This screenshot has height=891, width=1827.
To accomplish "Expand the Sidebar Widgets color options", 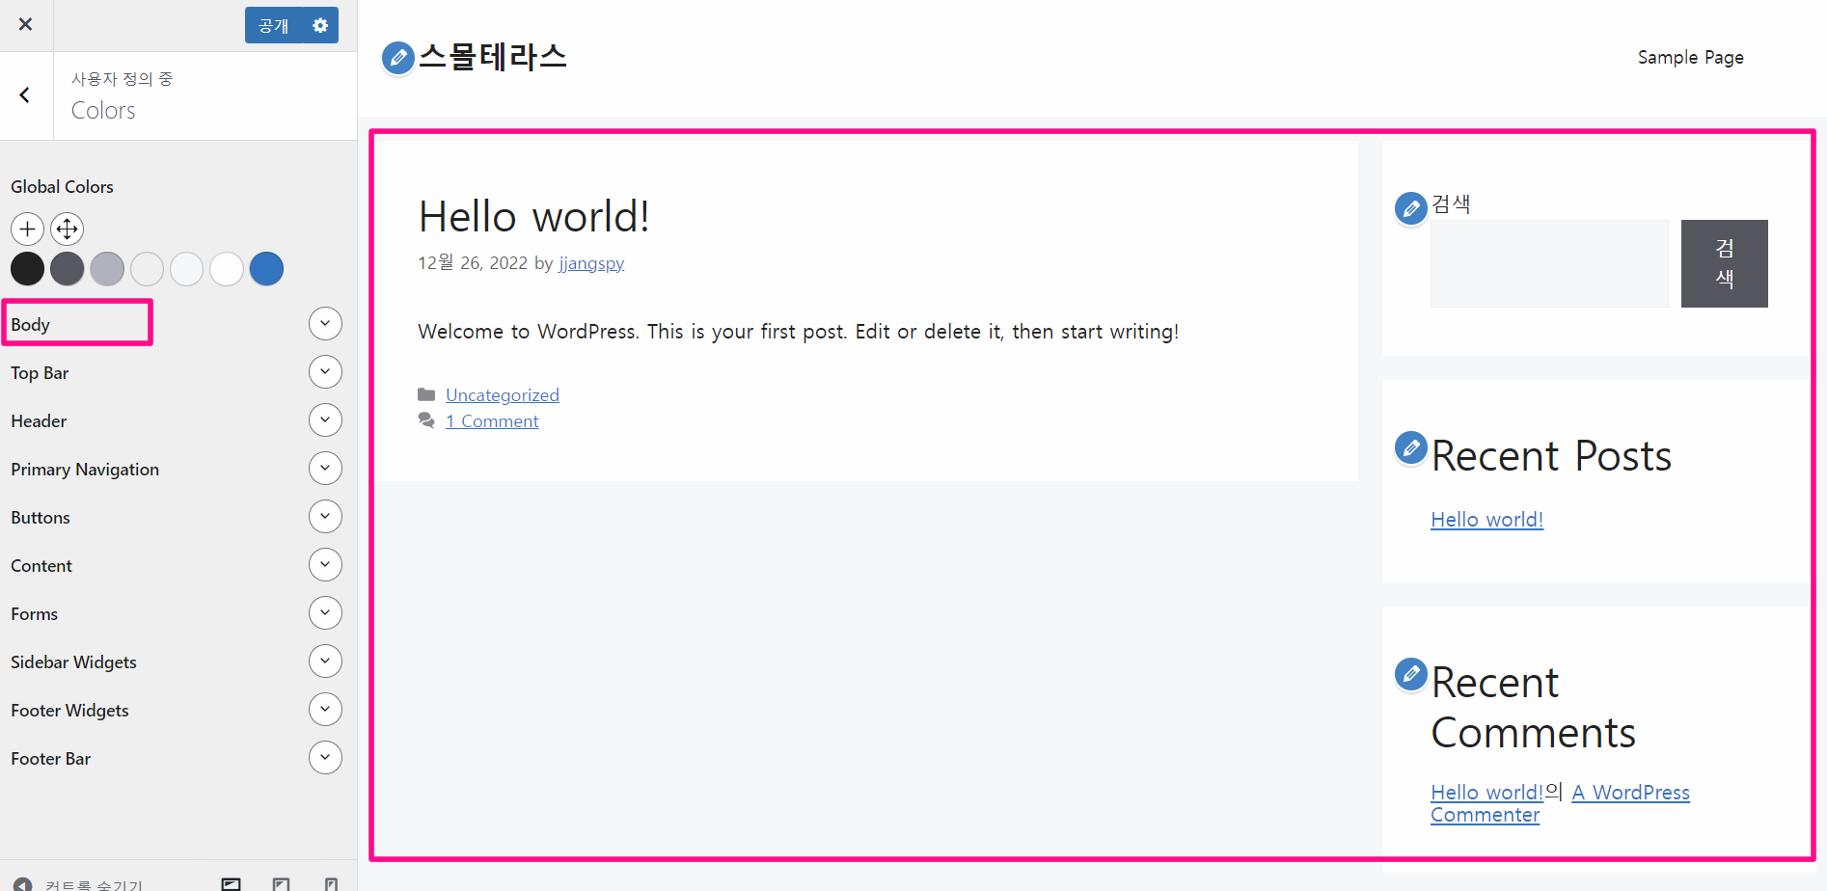I will (325, 661).
